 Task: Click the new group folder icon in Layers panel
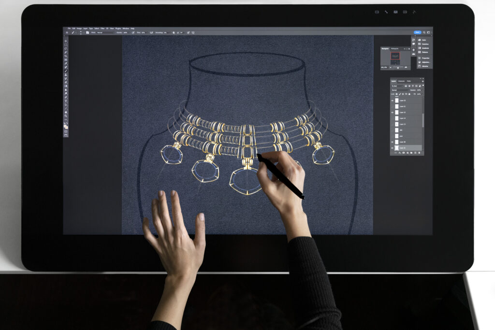[x=410, y=153]
